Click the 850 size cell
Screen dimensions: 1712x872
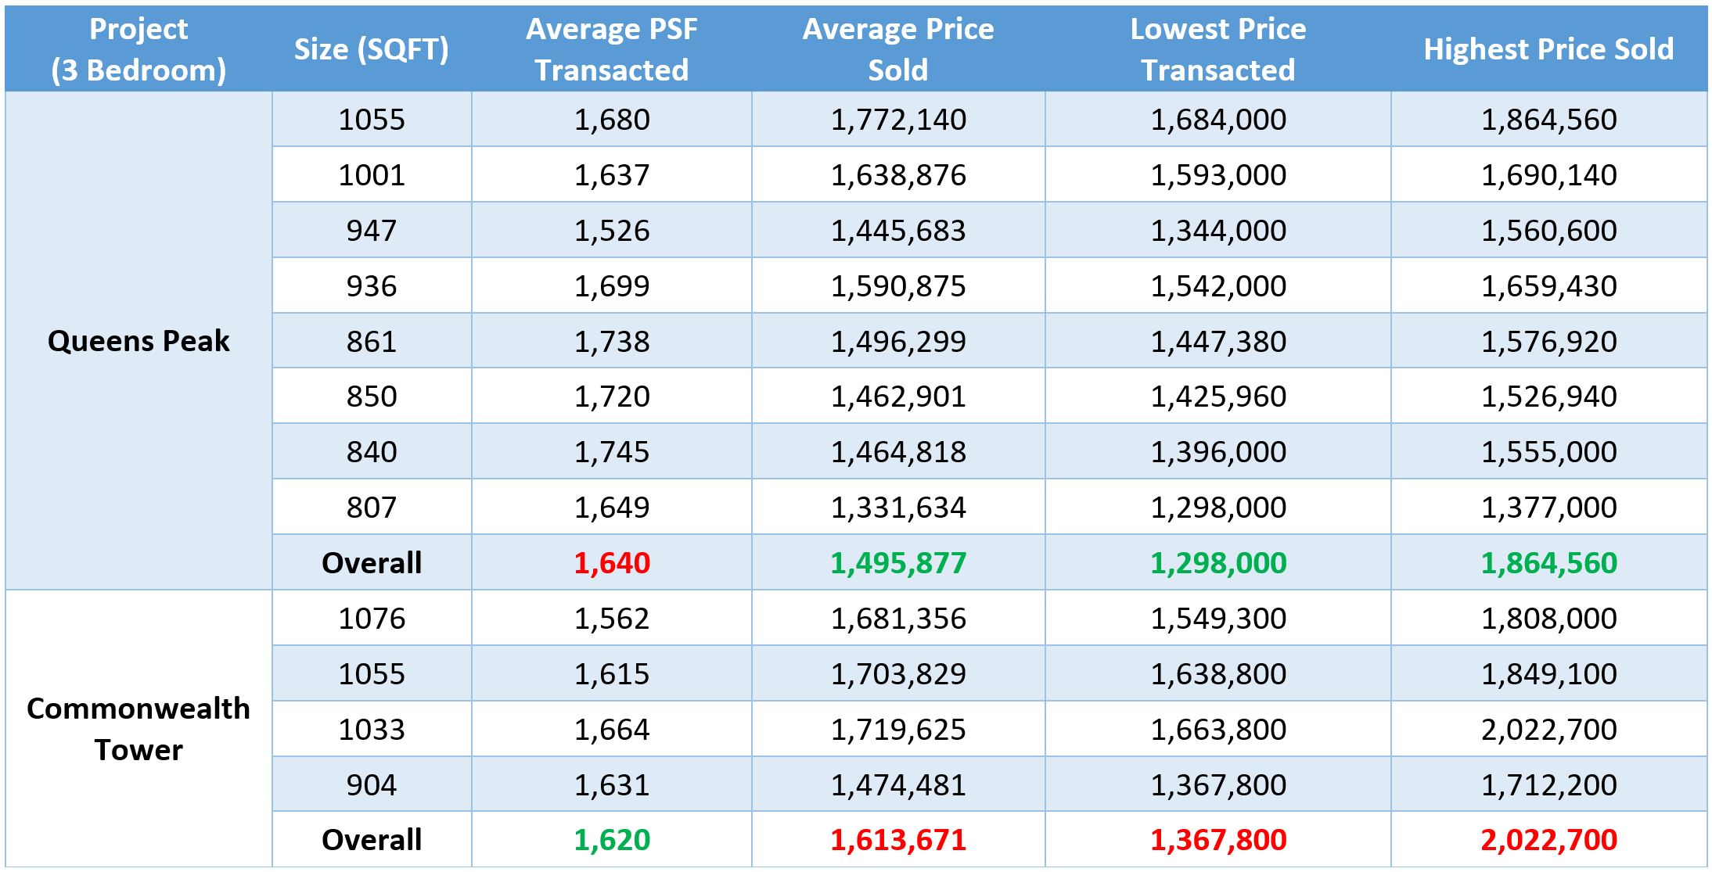372,396
